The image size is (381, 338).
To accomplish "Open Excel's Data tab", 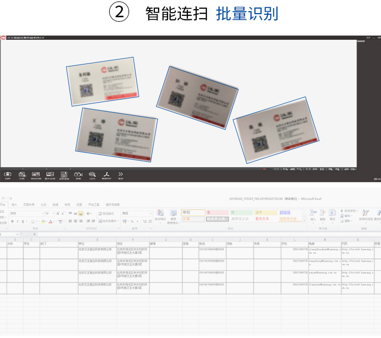I will 55,205.
